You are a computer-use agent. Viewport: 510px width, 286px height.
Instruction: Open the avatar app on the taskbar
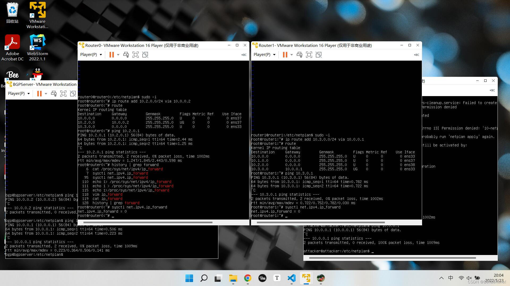coord(321,278)
